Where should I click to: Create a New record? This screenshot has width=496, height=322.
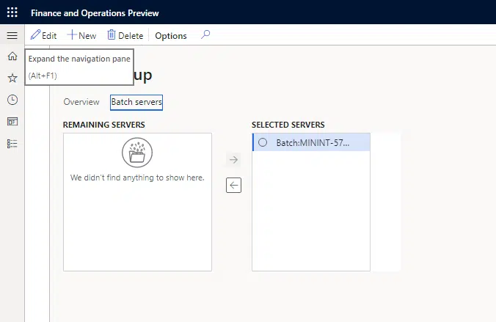pos(82,35)
